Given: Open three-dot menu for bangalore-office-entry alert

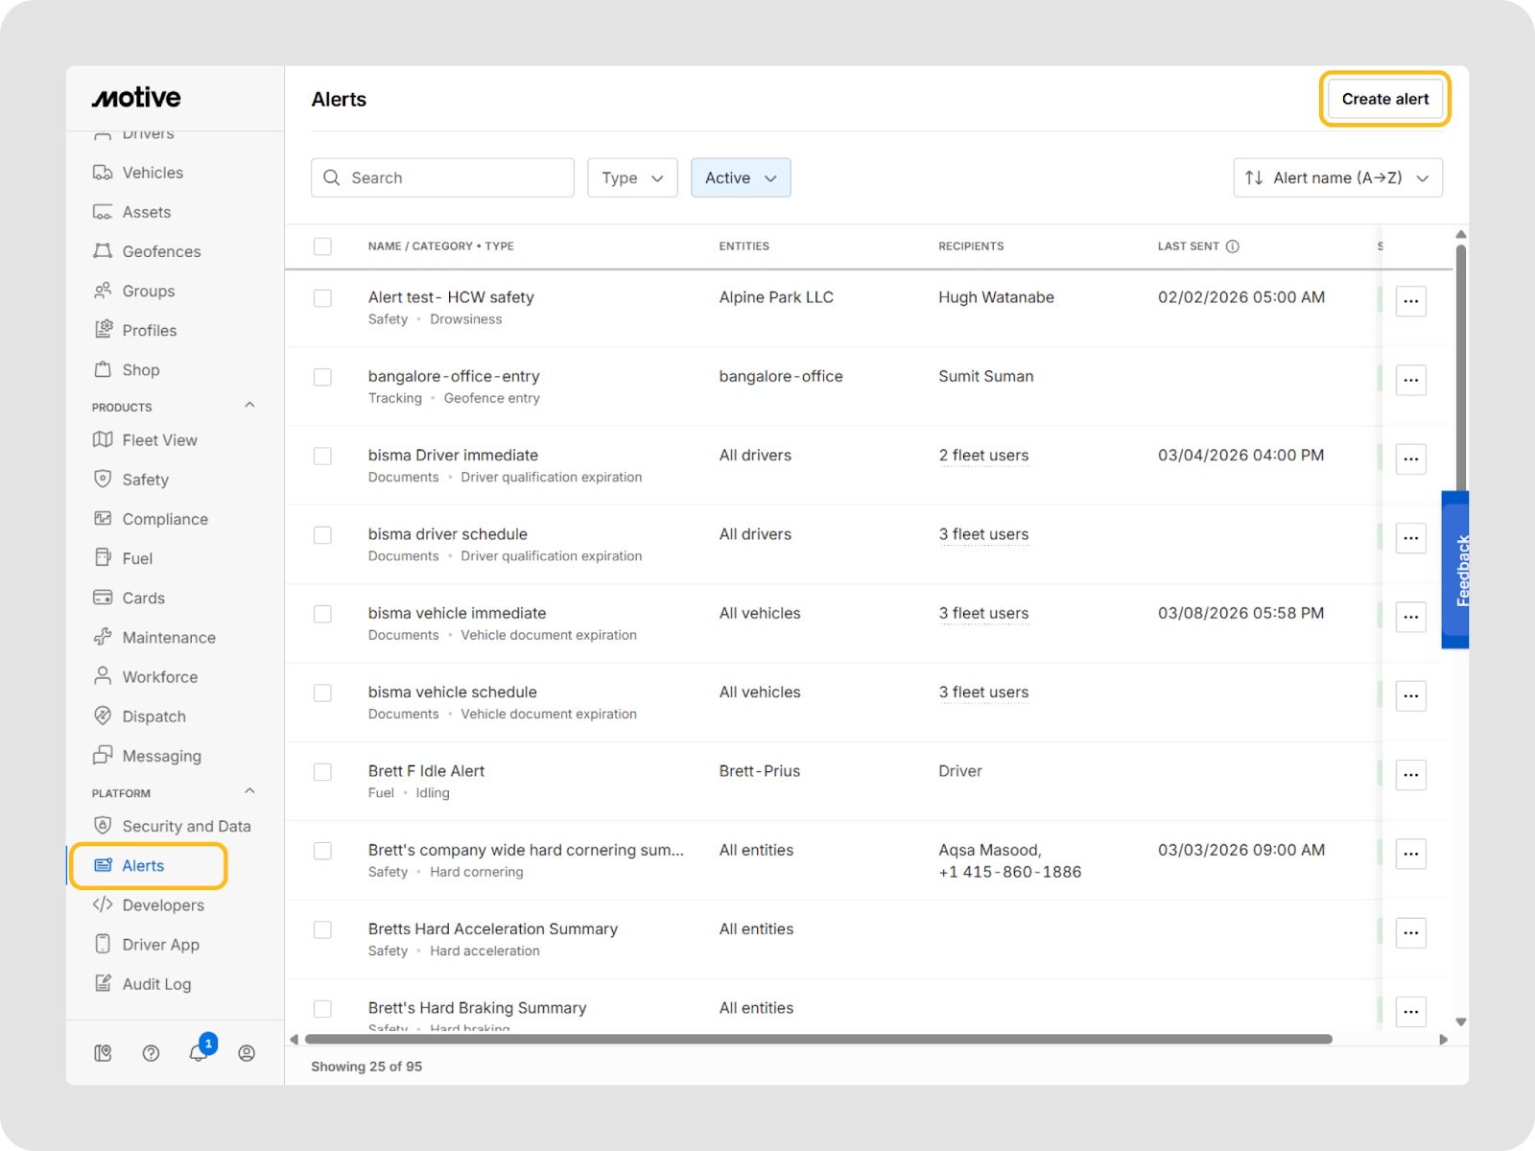Looking at the screenshot, I should click(1410, 380).
